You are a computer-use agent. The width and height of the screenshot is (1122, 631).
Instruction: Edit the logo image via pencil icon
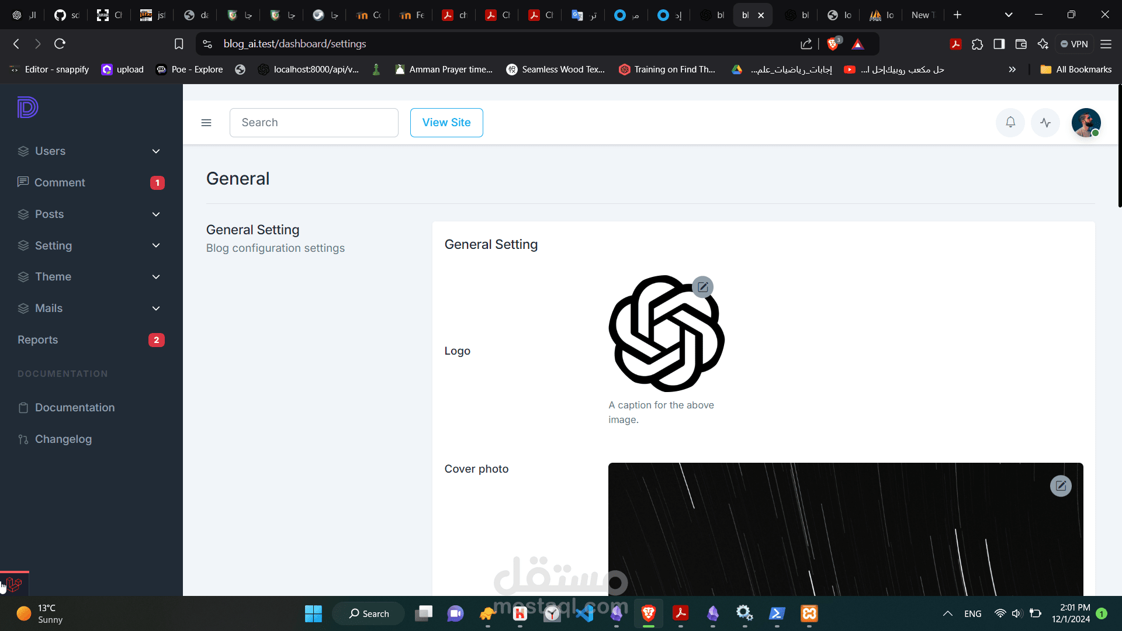(x=702, y=287)
